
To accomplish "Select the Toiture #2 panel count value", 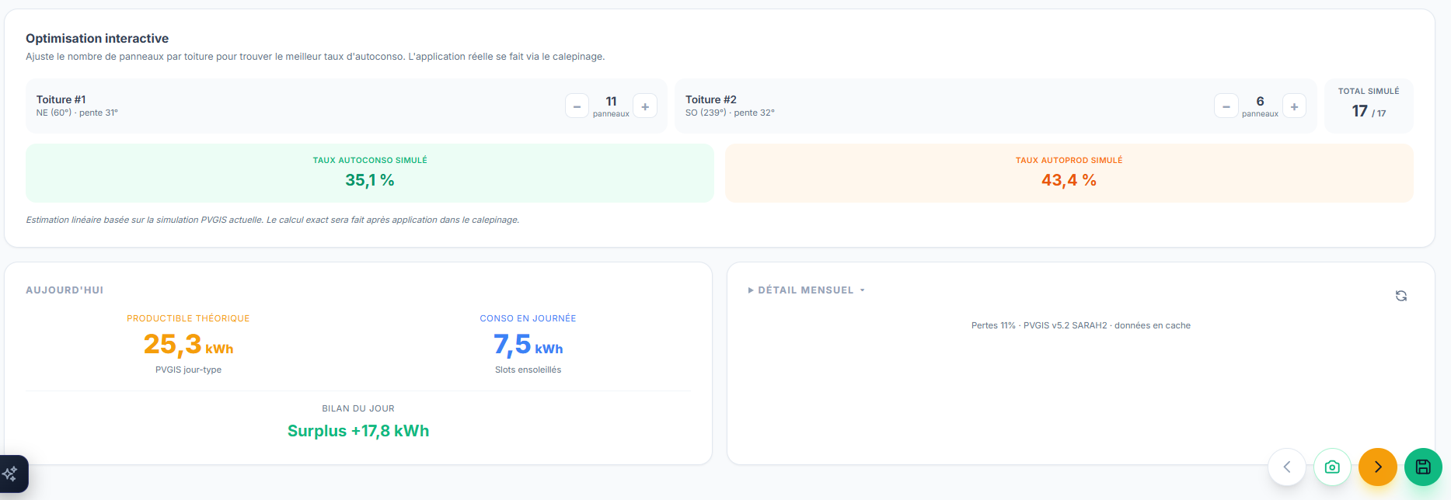I will tap(1260, 102).
